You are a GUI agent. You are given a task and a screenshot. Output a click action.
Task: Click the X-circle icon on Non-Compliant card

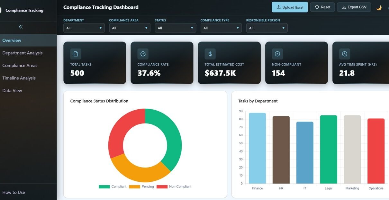tap(277, 54)
